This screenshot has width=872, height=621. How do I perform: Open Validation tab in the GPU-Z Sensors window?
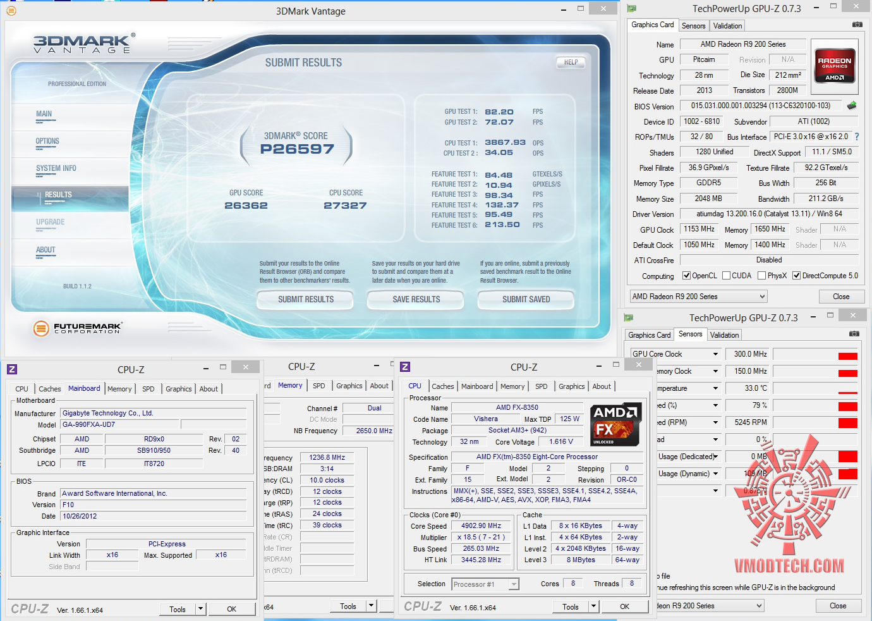(x=724, y=335)
